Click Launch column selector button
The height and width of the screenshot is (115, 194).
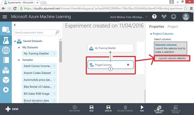[x=172, y=58]
